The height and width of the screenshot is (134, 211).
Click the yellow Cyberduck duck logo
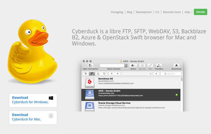(x=32, y=51)
